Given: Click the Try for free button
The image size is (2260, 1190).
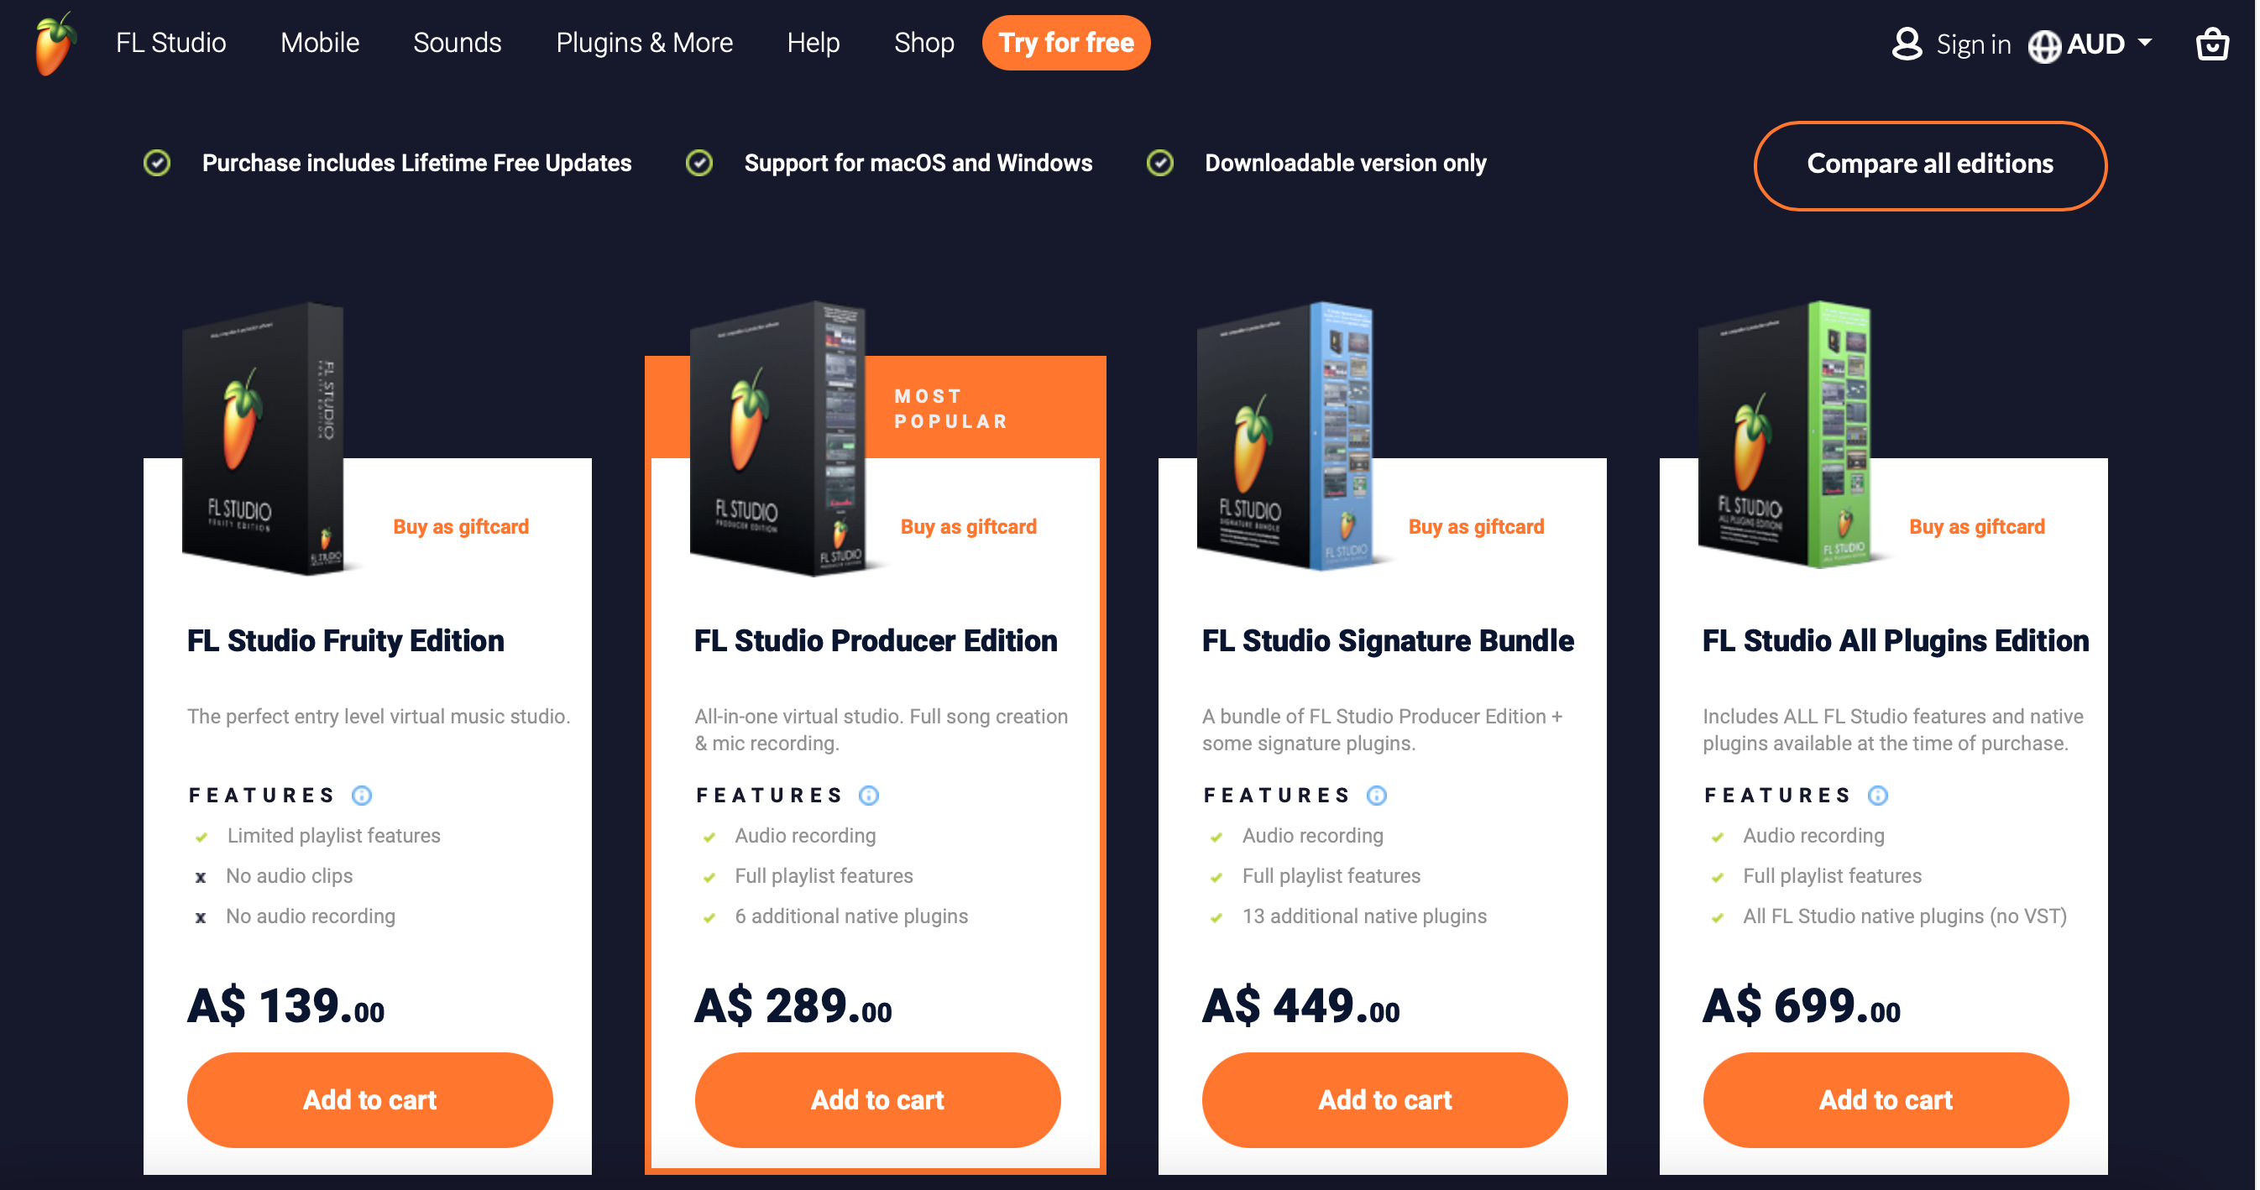Looking at the screenshot, I should click(1067, 42).
